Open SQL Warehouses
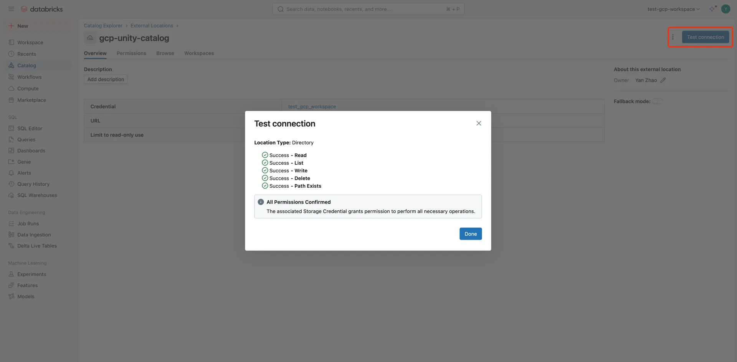Viewport: 737px width, 362px height. pyautogui.click(x=37, y=195)
